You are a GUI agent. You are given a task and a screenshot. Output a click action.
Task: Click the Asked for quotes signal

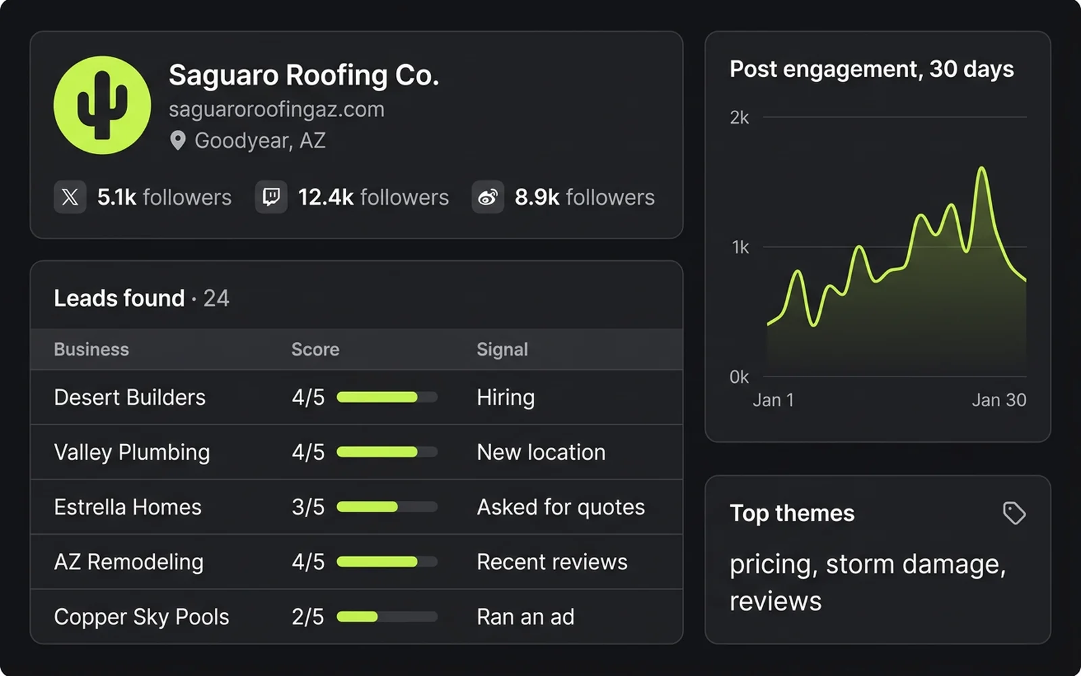[x=561, y=507]
